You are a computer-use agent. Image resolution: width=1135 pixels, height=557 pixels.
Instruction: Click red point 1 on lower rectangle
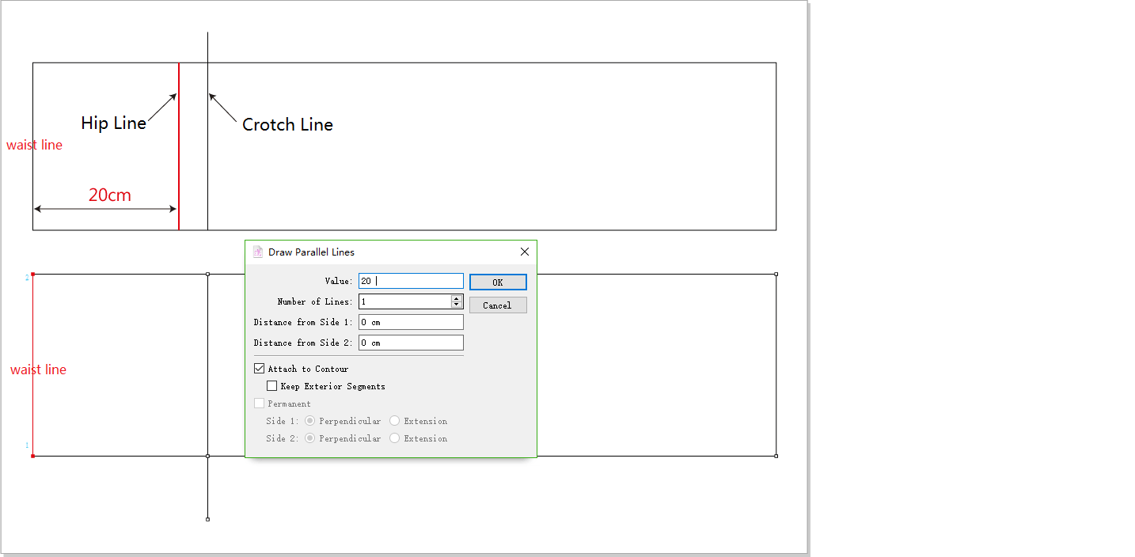(32, 456)
